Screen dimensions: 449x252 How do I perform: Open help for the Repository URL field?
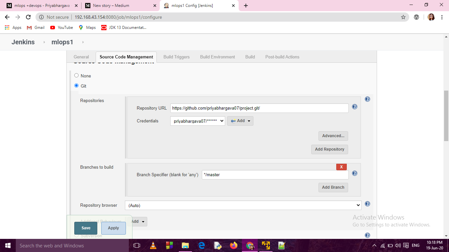(x=355, y=107)
